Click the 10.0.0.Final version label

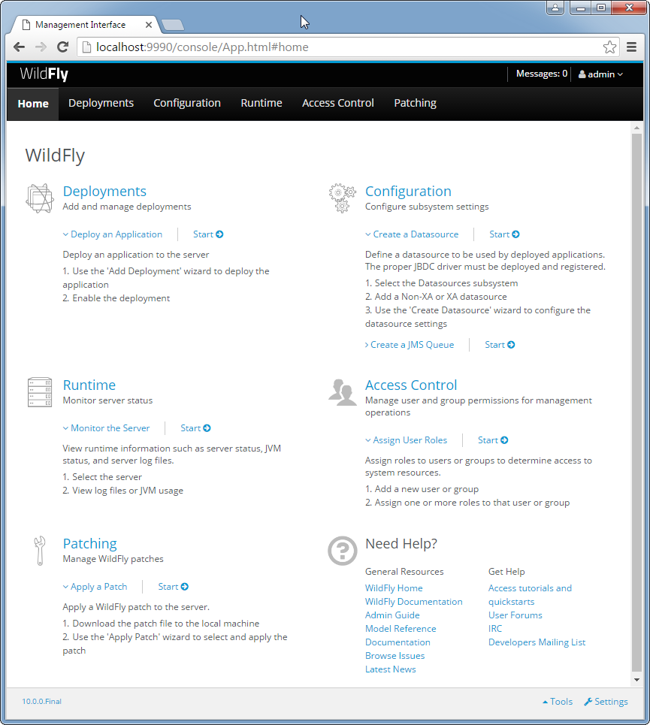click(41, 702)
